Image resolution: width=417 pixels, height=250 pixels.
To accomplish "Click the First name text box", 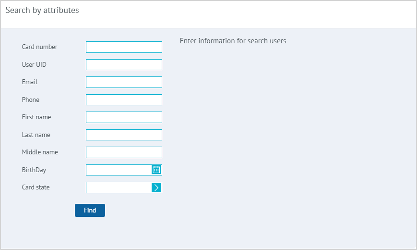I will coord(124,117).
